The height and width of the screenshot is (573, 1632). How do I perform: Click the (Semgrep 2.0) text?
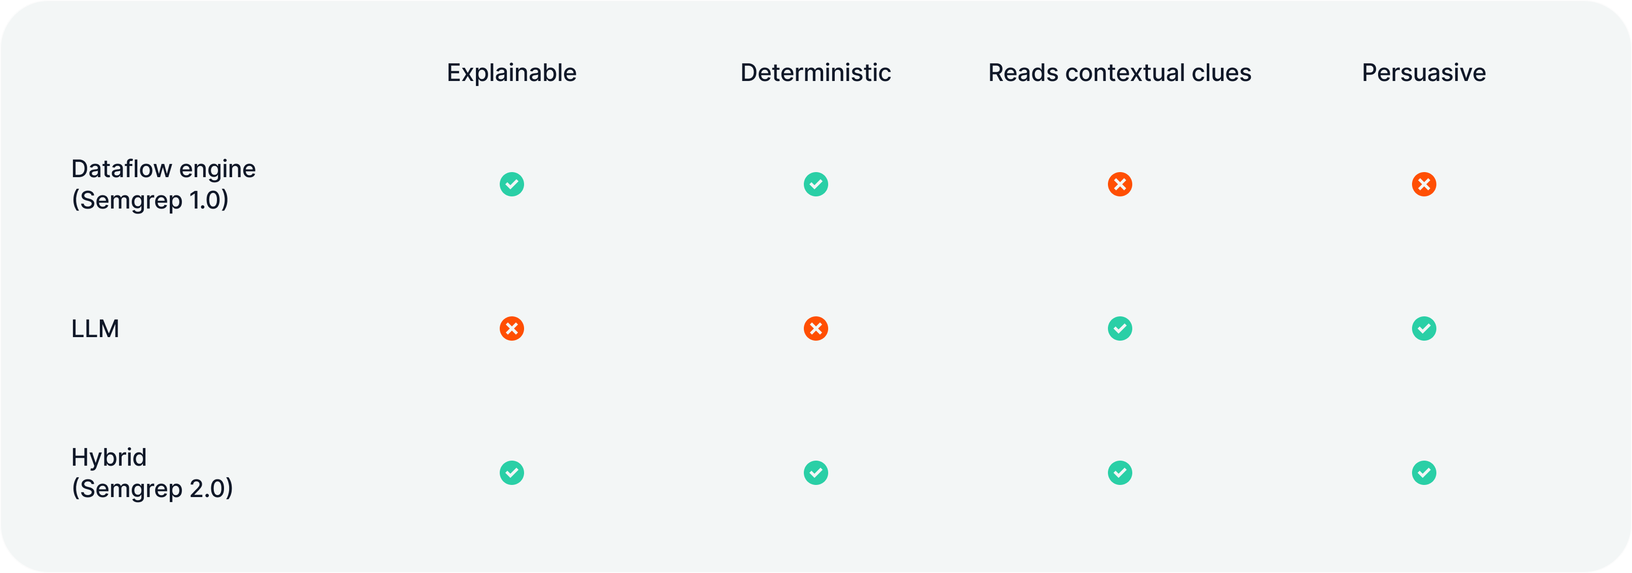click(152, 488)
